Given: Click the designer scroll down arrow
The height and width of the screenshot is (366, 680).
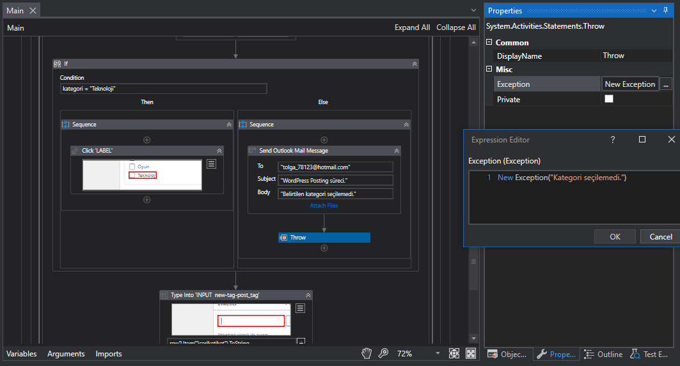Looking at the screenshot, I should click(x=473, y=339).
